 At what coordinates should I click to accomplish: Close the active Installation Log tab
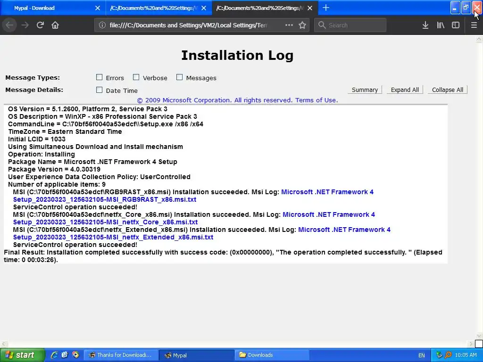[310, 8]
